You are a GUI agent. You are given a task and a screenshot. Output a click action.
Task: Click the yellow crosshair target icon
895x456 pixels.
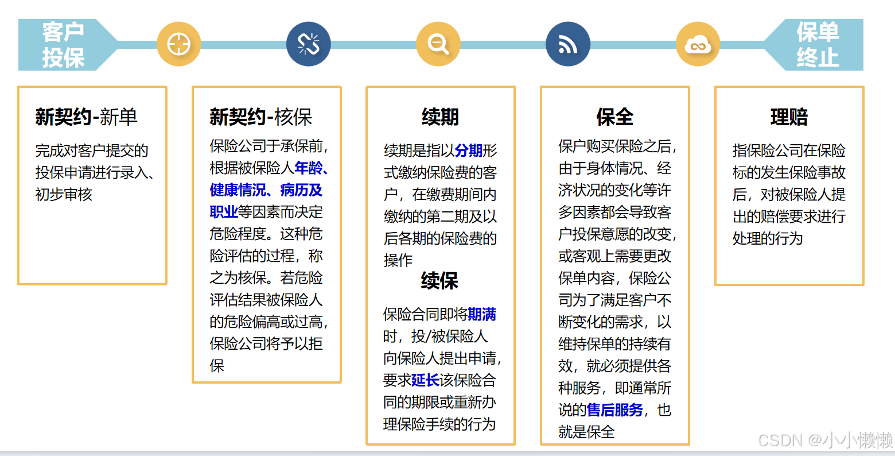pos(178,44)
